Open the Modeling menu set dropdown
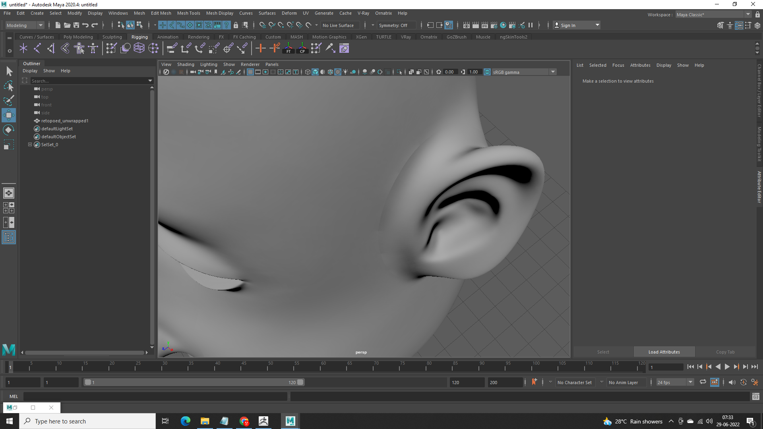 25,25
